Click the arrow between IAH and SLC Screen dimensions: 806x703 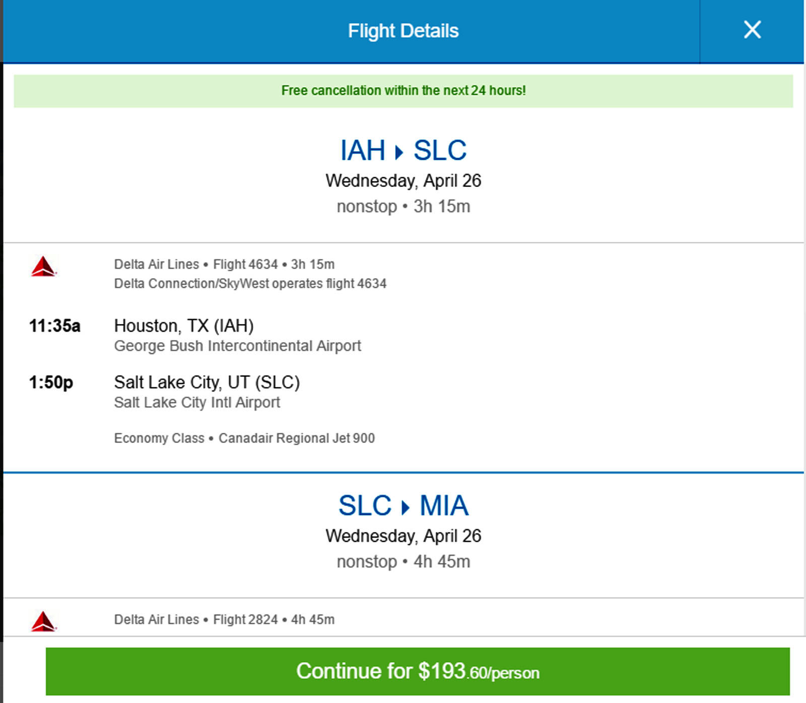[x=399, y=152]
